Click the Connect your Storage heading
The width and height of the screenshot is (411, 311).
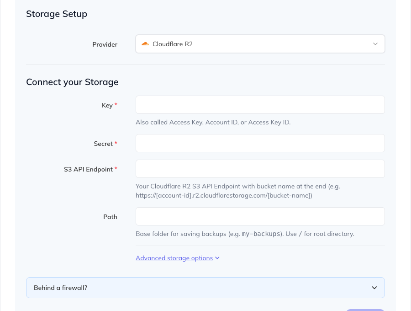[72, 82]
